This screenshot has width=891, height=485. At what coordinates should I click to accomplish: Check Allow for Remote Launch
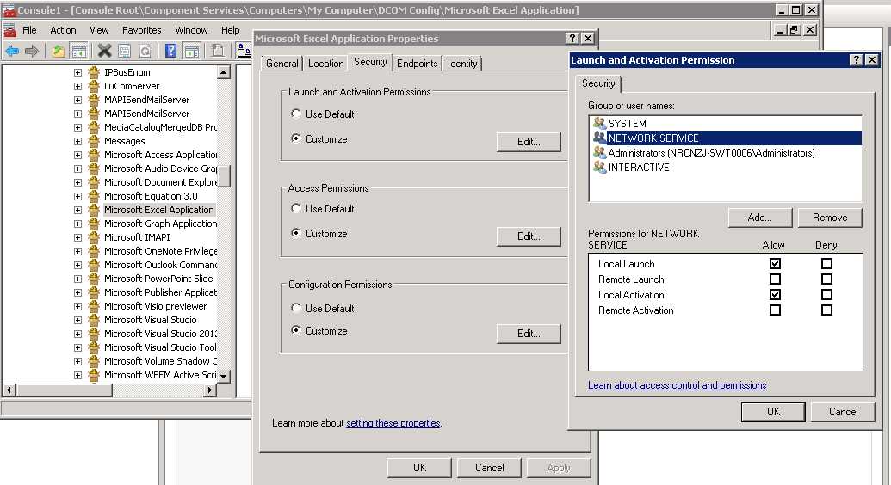(x=775, y=279)
